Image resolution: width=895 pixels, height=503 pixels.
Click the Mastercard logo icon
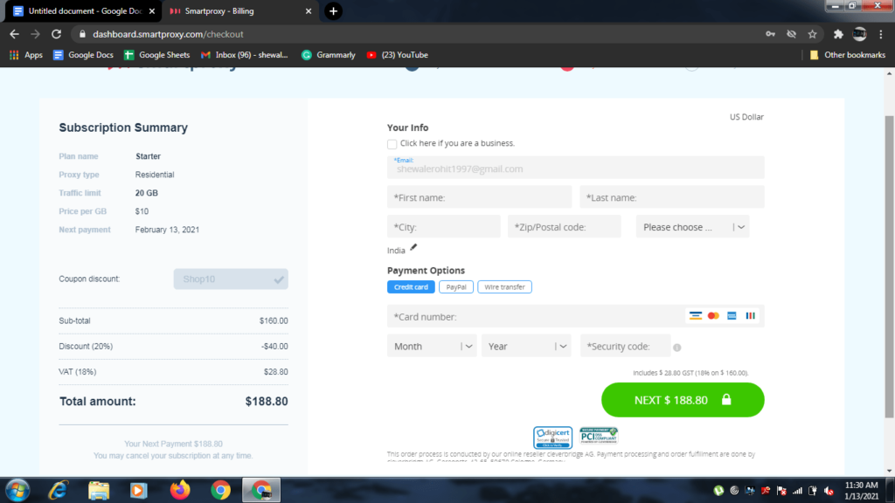(x=713, y=316)
